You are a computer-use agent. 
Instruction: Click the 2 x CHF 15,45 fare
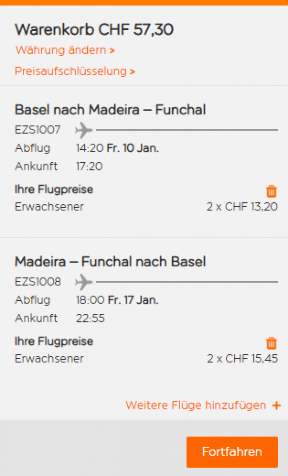coord(242,359)
